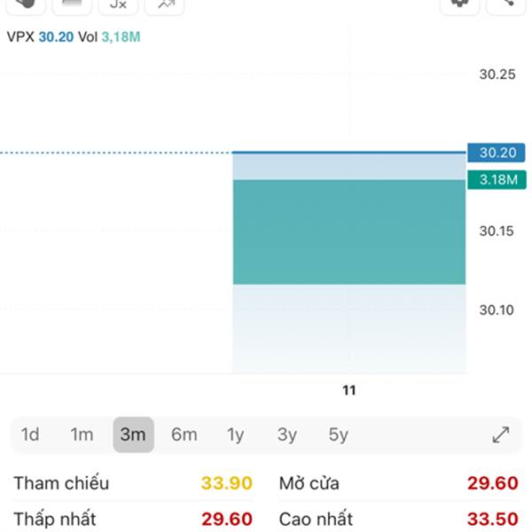
Task: Open the chart type button
Action: tap(73, 4)
